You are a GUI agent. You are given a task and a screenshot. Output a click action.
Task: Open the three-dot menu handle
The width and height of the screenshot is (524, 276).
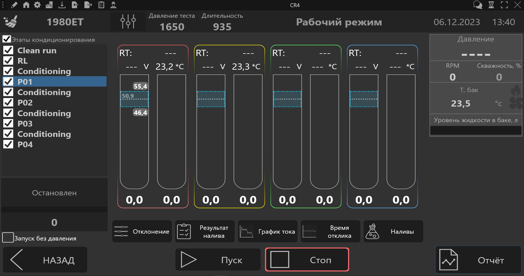[3, 5]
